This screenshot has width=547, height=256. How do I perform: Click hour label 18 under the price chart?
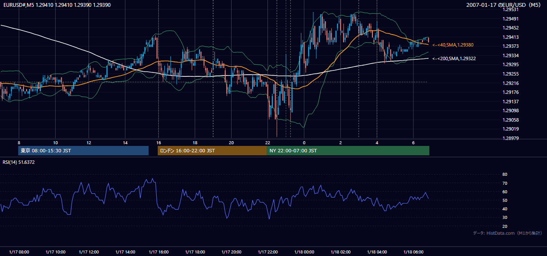click(195, 143)
